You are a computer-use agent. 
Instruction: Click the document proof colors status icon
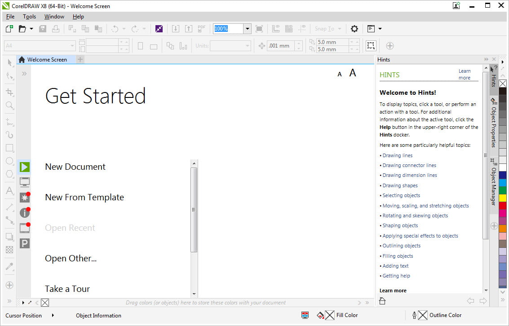tap(305, 315)
